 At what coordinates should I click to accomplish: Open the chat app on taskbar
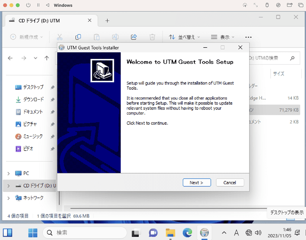click(x=153, y=233)
